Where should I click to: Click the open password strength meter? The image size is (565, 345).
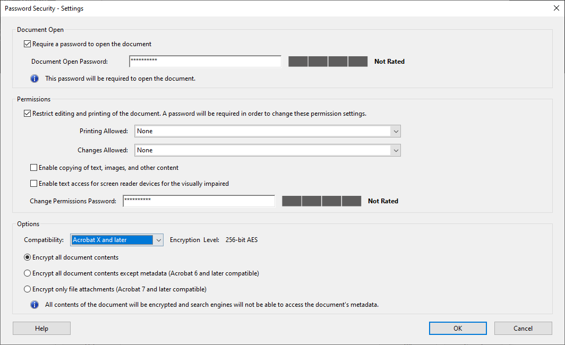click(x=328, y=61)
